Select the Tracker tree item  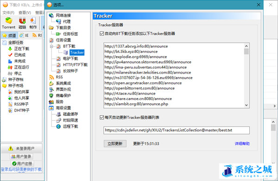click(77, 52)
